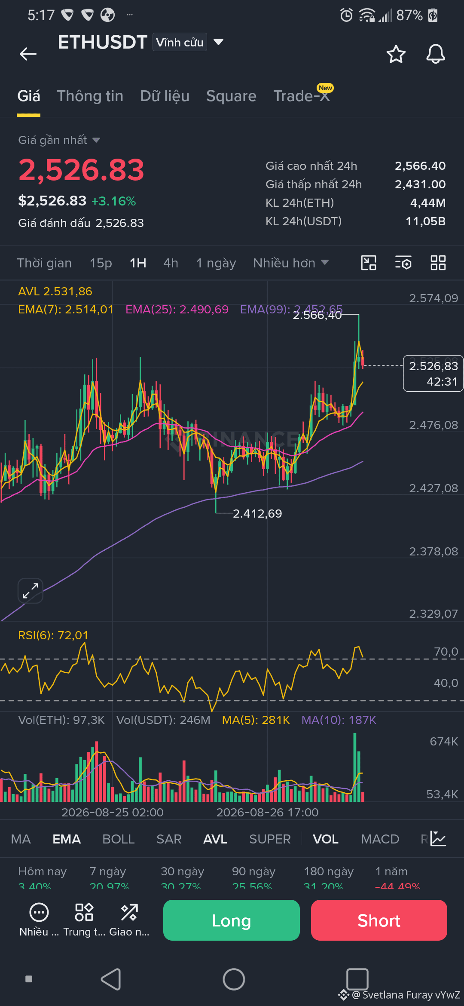Expand chart to fullscreen icon

31,591
